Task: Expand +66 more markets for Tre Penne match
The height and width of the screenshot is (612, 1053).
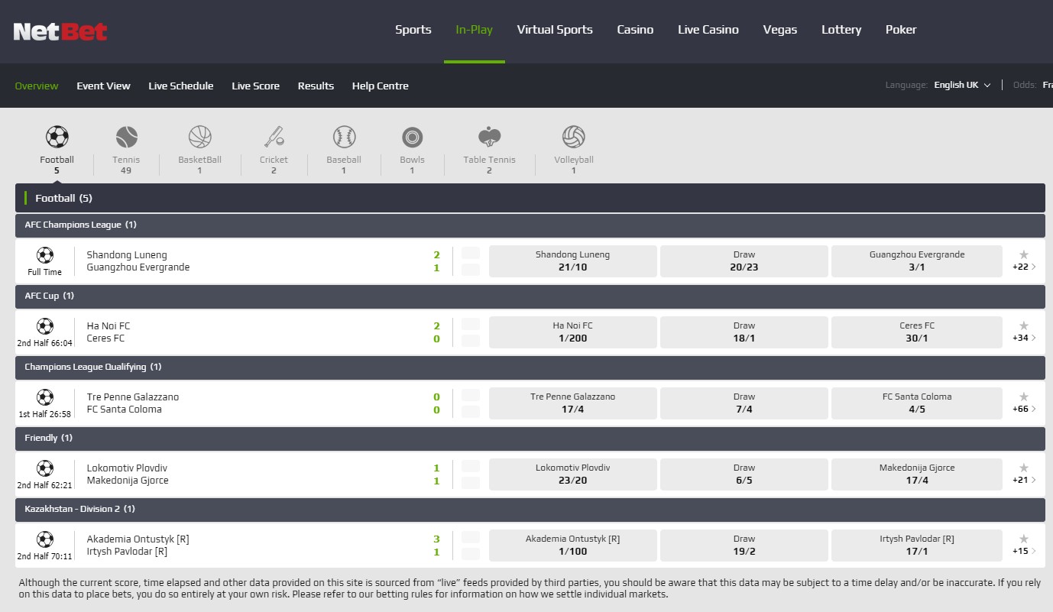Action: [x=1024, y=410]
